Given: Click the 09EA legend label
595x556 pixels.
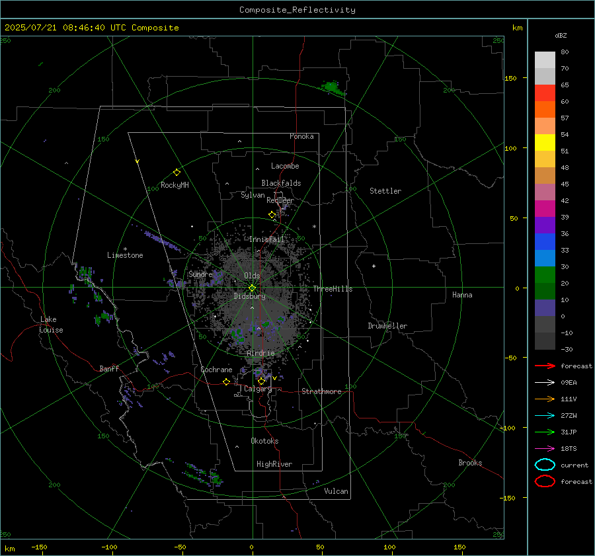Looking at the screenshot, I should pyautogui.click(x=569, y=383).
